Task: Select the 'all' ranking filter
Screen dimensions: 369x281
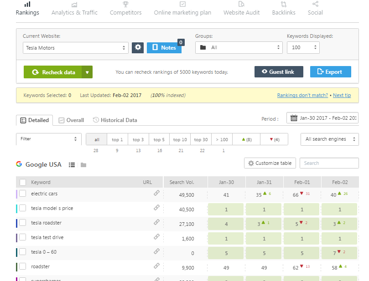Action: coord(97,139)
